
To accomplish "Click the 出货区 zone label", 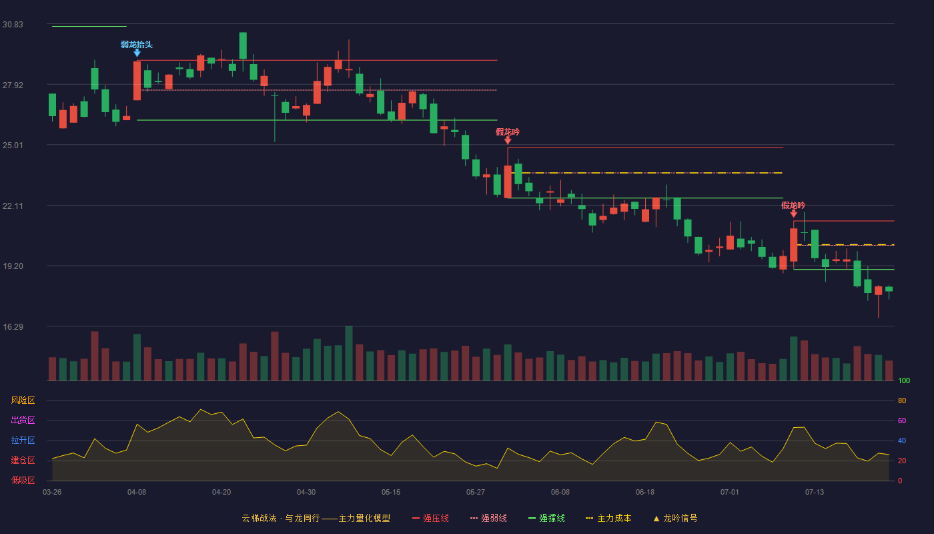I will click(x=23, y=421).
